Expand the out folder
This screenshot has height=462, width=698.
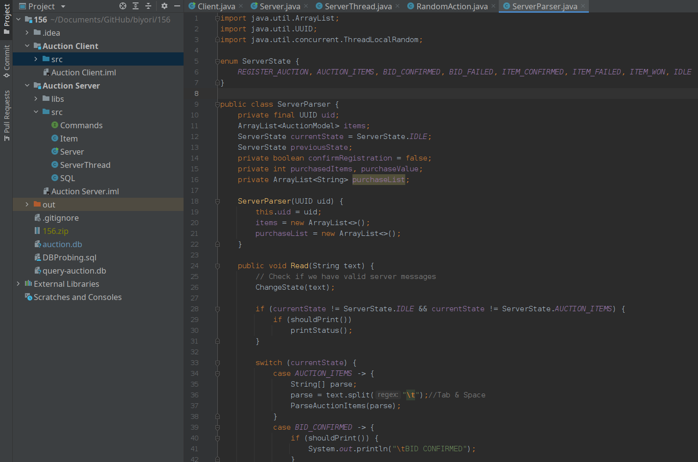click(26, 204)
